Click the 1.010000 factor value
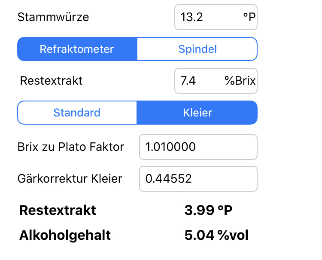This screenshot has width=322, height=260. (x=171, y=147)
